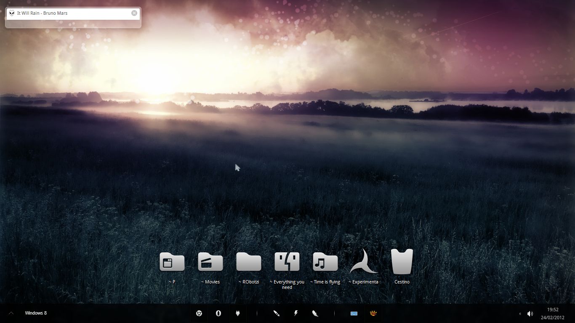Open the Cestino recycle bin

click(x=402, y=261)
